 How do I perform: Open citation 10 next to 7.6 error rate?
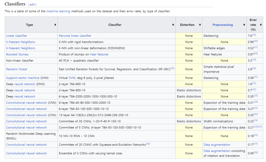tap(254, 35)
